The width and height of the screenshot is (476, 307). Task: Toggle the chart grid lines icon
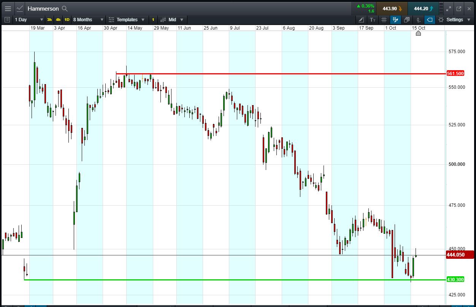pos(384,20)
